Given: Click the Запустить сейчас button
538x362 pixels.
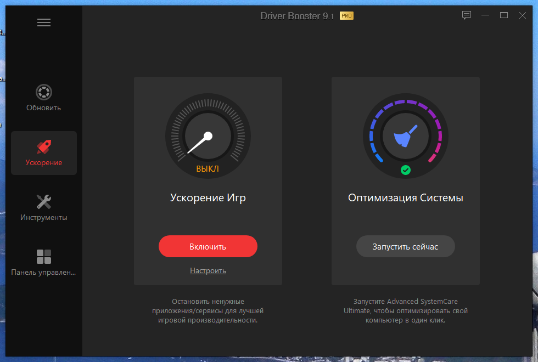Looking at the screenshot, I should tap(405, 246).
